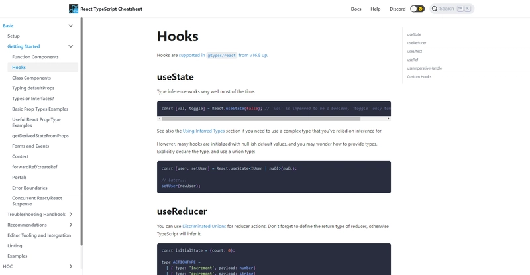
Task: Click right arrow of code scrollbar
Action: coord(389,119)
